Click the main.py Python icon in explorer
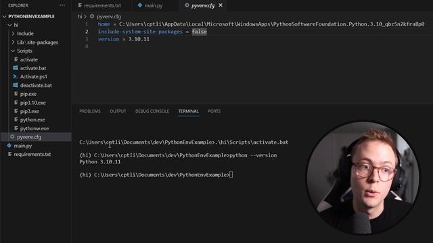The image size is (433, 243). pyautogui.click(x=9, y=146)
